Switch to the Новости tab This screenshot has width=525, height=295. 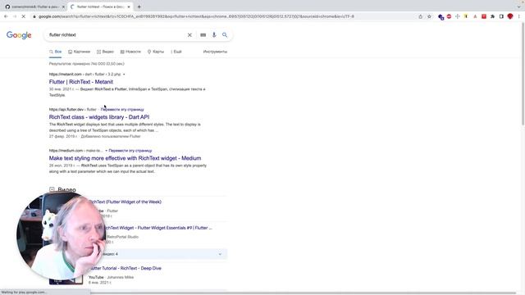click(130, 52)
